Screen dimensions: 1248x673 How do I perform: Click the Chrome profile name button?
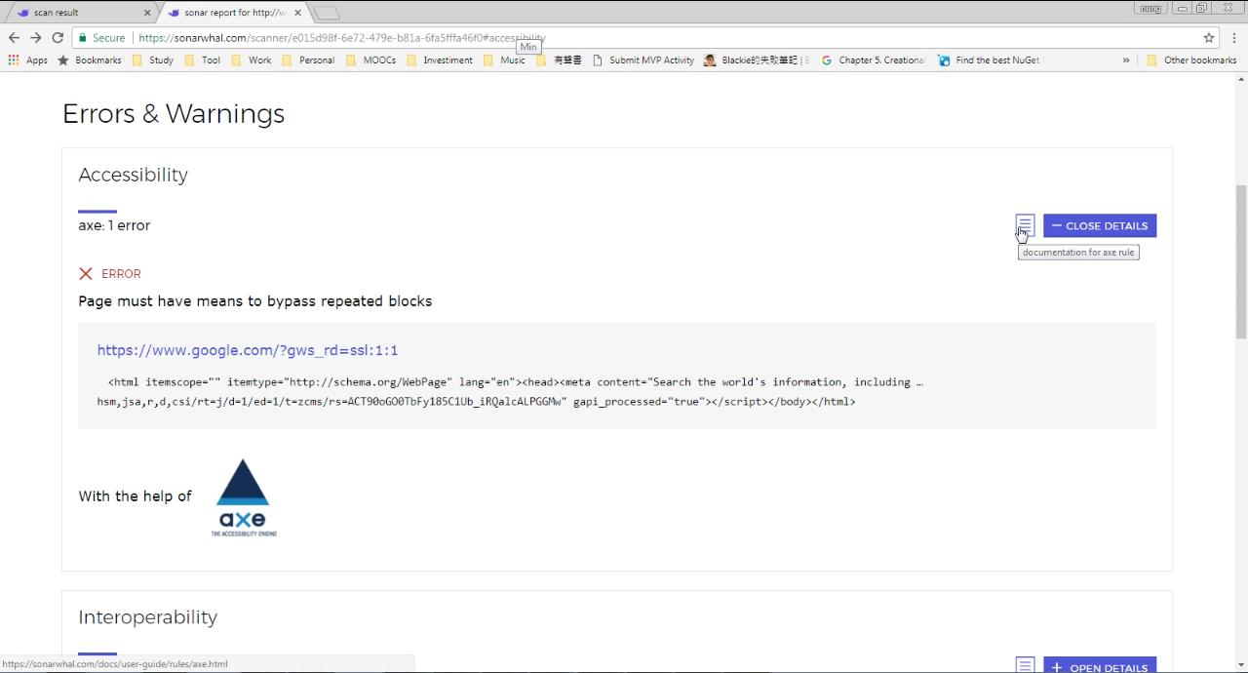point(1150,8)
